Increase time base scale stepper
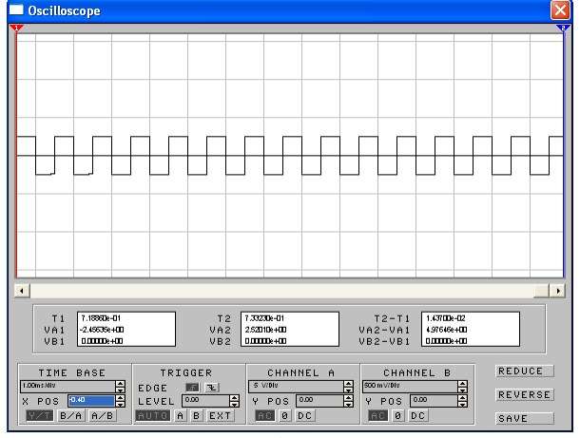Viewport: 580px width, 438px height. pos(120,383)
